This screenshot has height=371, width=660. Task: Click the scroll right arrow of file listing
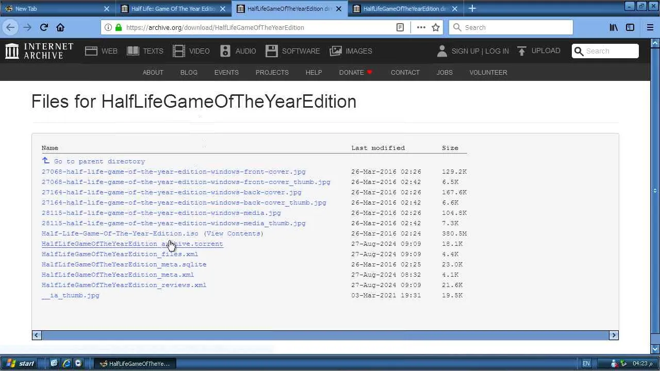[x=614, y=335]
